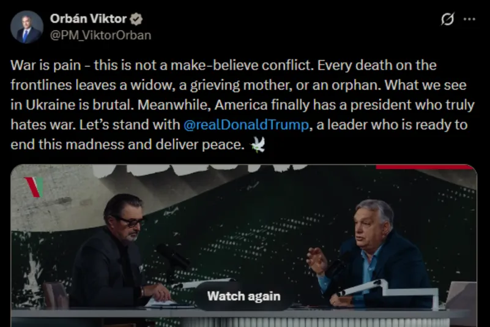Click Watch again to replay the video
Image resolution: width=490 pixels, height=327 pixels.
point(243,296)
